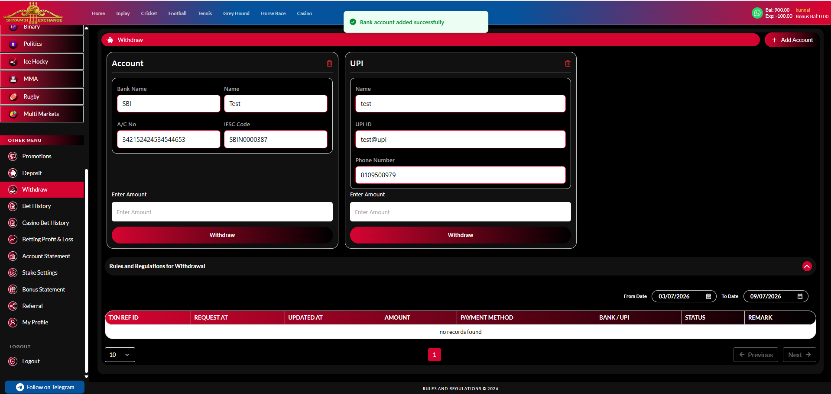This screenshot has height=394, width=831.
Task: Focus the UPI Enter Amount field
Action: point(461,212)
